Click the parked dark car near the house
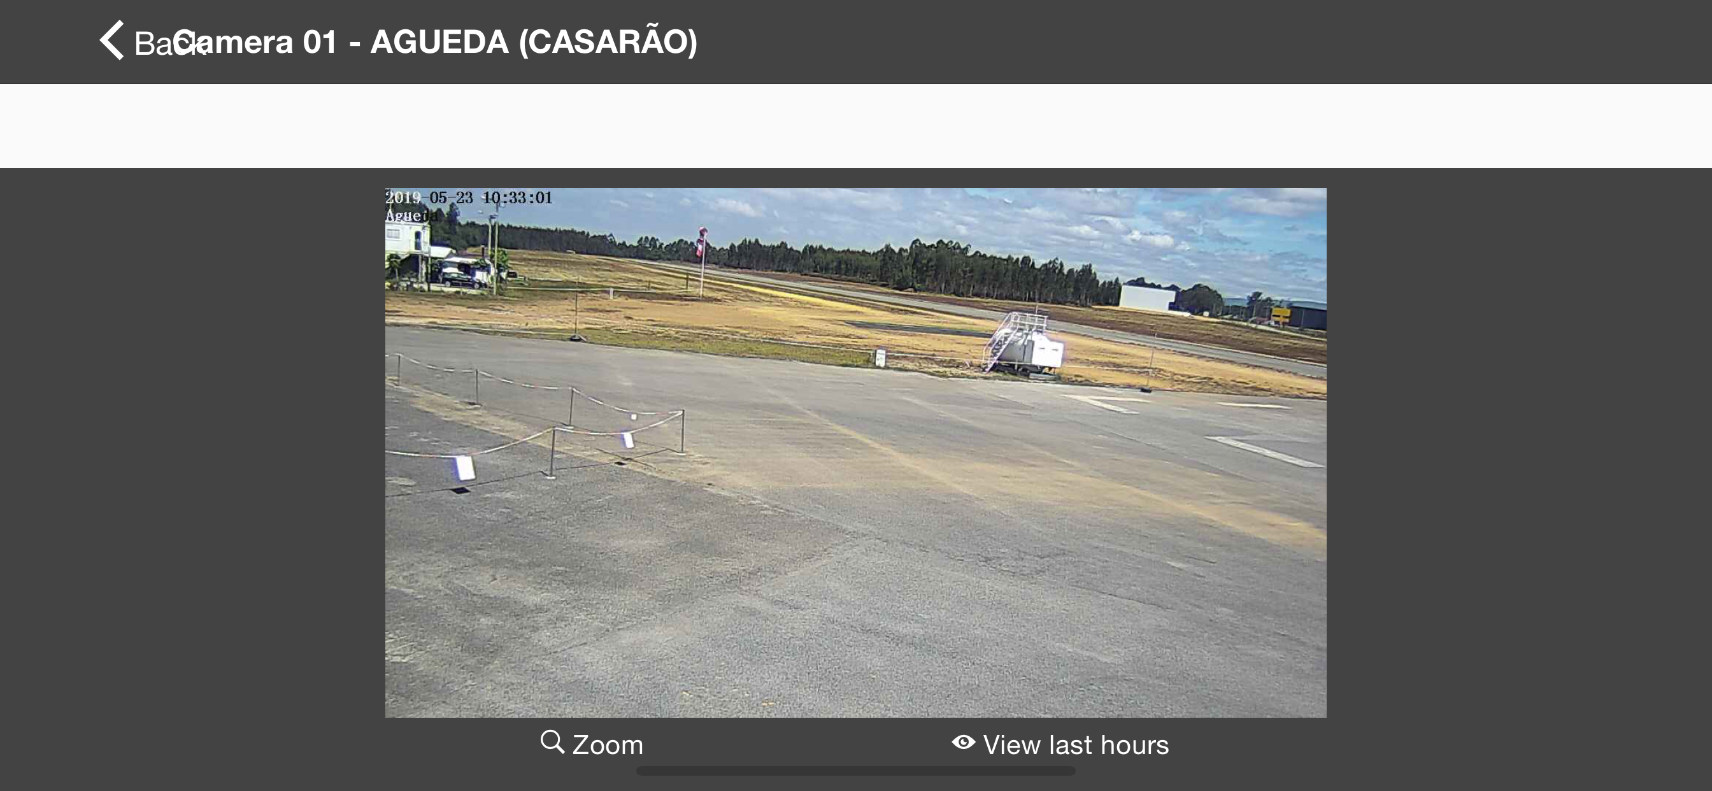1712x791 pixels. 462,279
